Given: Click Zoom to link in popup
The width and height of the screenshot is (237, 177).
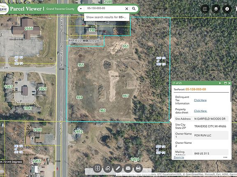Looking at the screenshot, I should (179, 157).
